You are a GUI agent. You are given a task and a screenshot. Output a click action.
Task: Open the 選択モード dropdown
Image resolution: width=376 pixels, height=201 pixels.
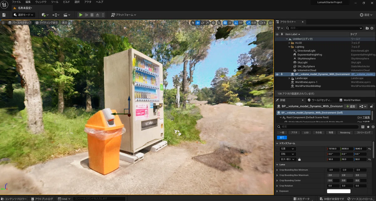point(23,15)
